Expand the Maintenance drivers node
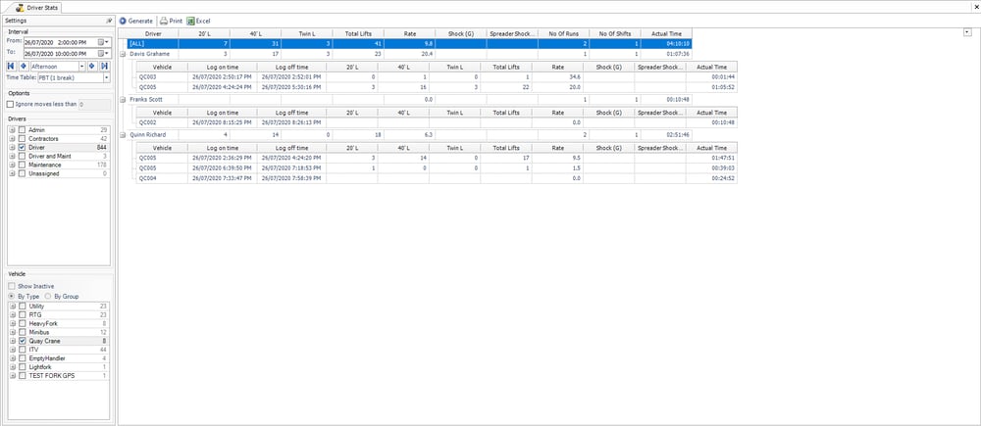This screenshot has height=426, width=981. tap(13, 165)
